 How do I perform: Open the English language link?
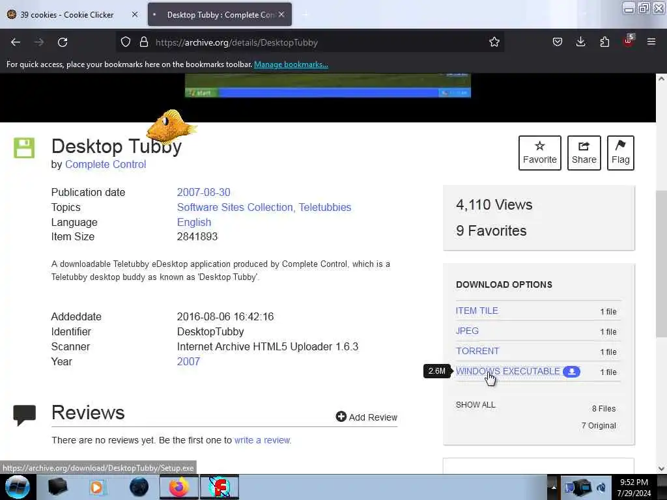point(194,222)
